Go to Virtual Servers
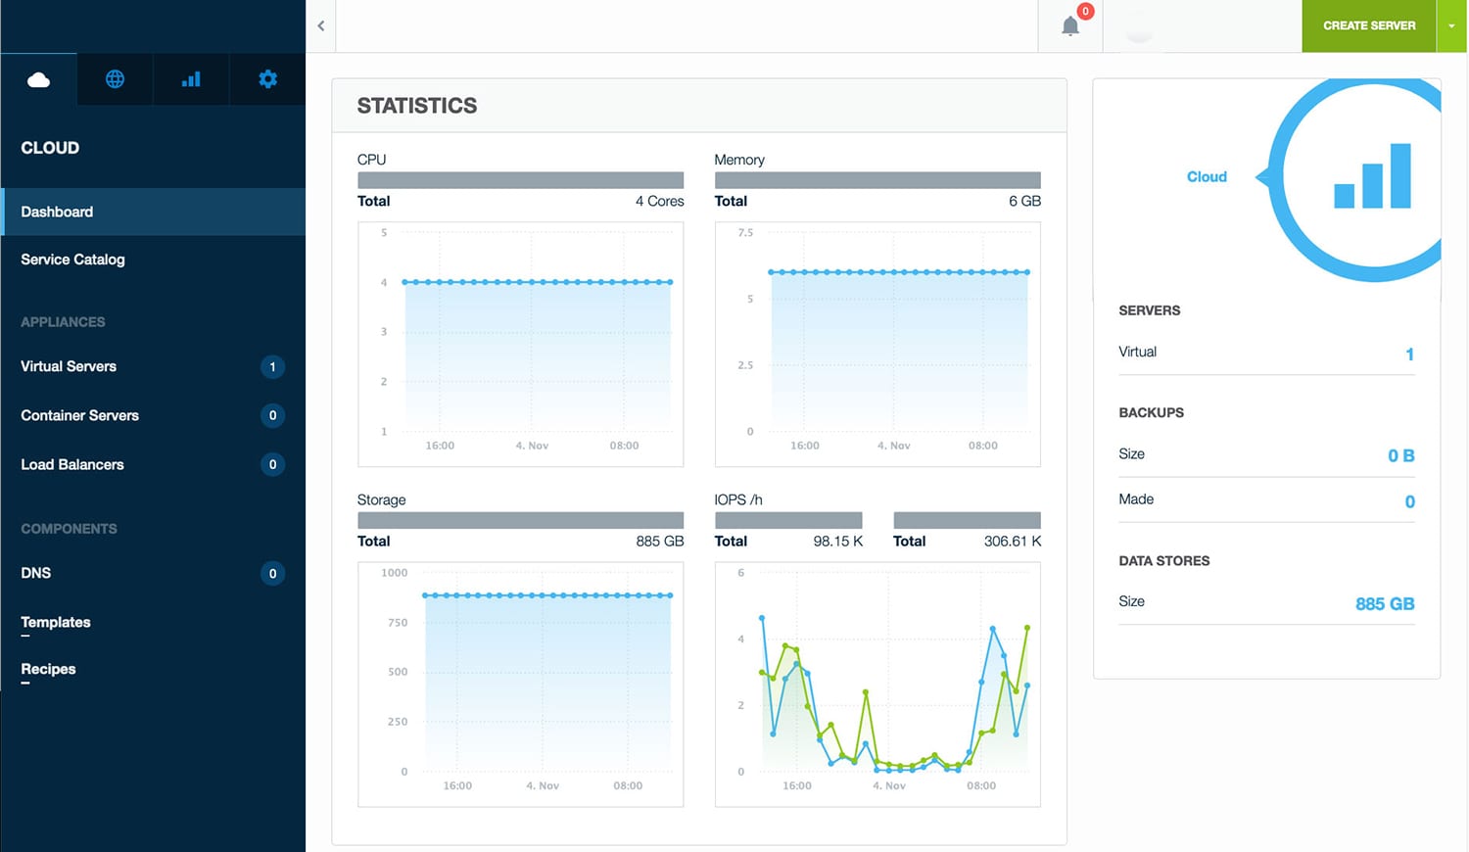Screen dimensions: 1469x852 69,366
